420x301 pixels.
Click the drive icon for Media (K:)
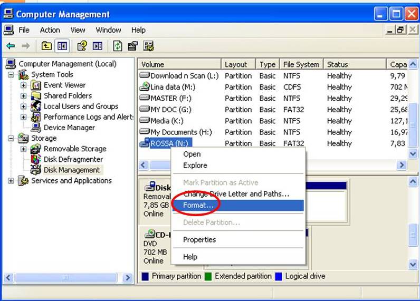(145, 120)
